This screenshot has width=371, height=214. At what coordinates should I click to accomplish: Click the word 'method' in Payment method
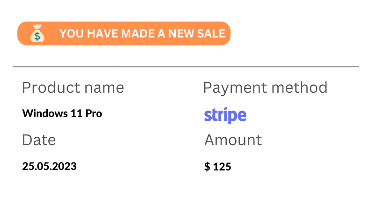(x=299, y=88)
